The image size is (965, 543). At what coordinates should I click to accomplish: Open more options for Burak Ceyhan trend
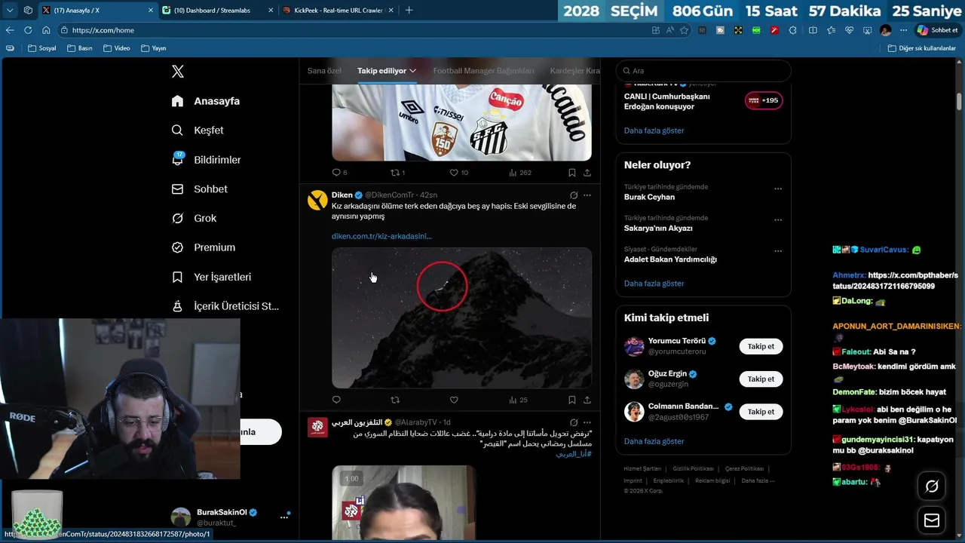click(x=778, y=189)
